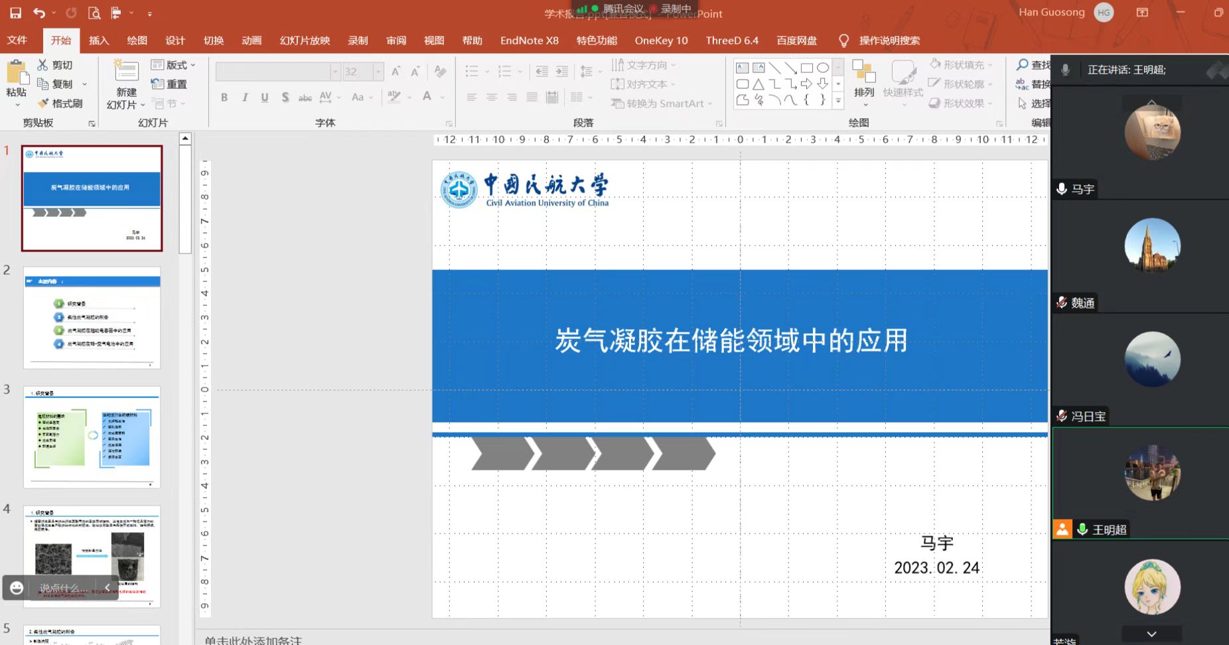The width and height of the screenshot is (1229, 645).
Task: Click the Copy (复制) button
Action: click(x=55, y=84)
